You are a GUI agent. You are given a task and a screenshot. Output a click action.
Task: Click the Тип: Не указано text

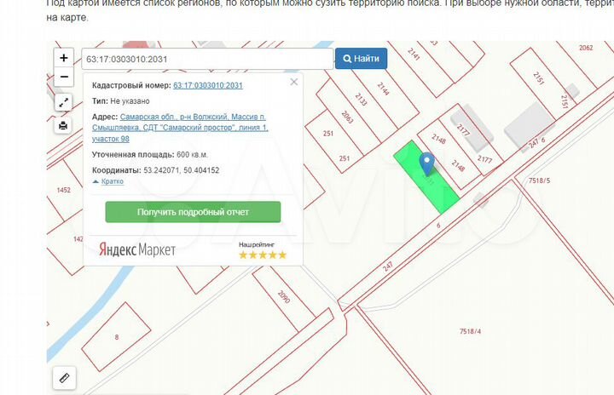pos(120,101)
